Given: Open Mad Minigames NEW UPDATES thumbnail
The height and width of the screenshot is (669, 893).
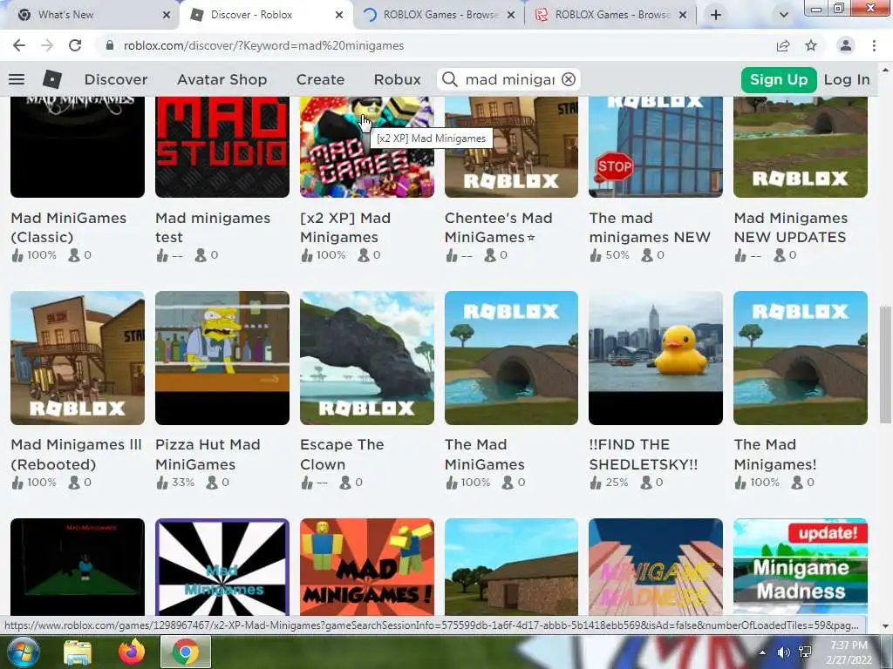Looking at the screenshot, I should (x=801, y=146).
